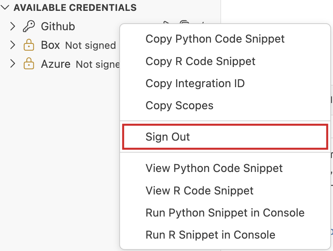
Task: Select the Azure credential label
Action: click(56, 64)
